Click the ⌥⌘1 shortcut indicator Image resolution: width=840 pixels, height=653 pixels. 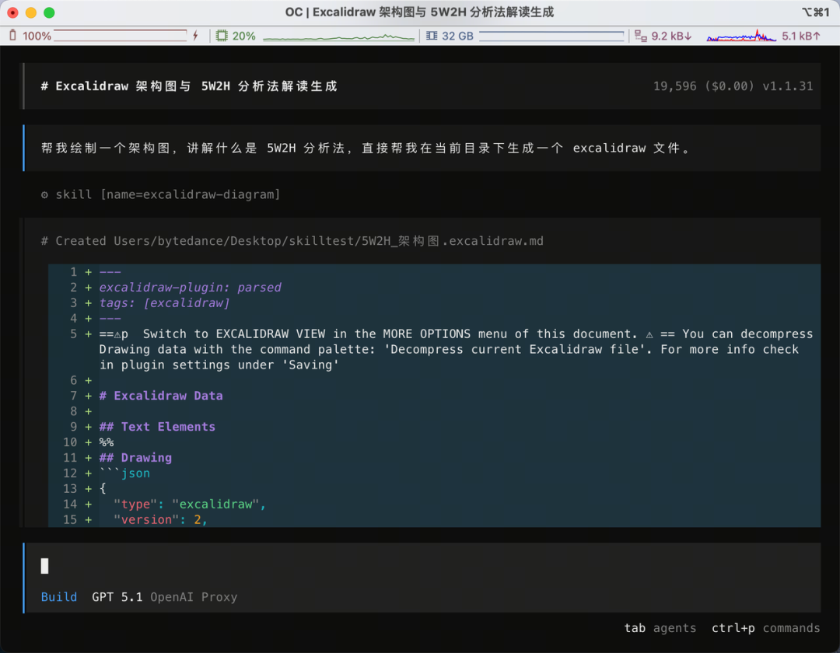[x=815, y=12]
